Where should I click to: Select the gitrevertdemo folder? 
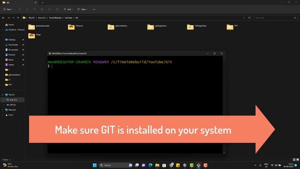[x=117, y=27]
